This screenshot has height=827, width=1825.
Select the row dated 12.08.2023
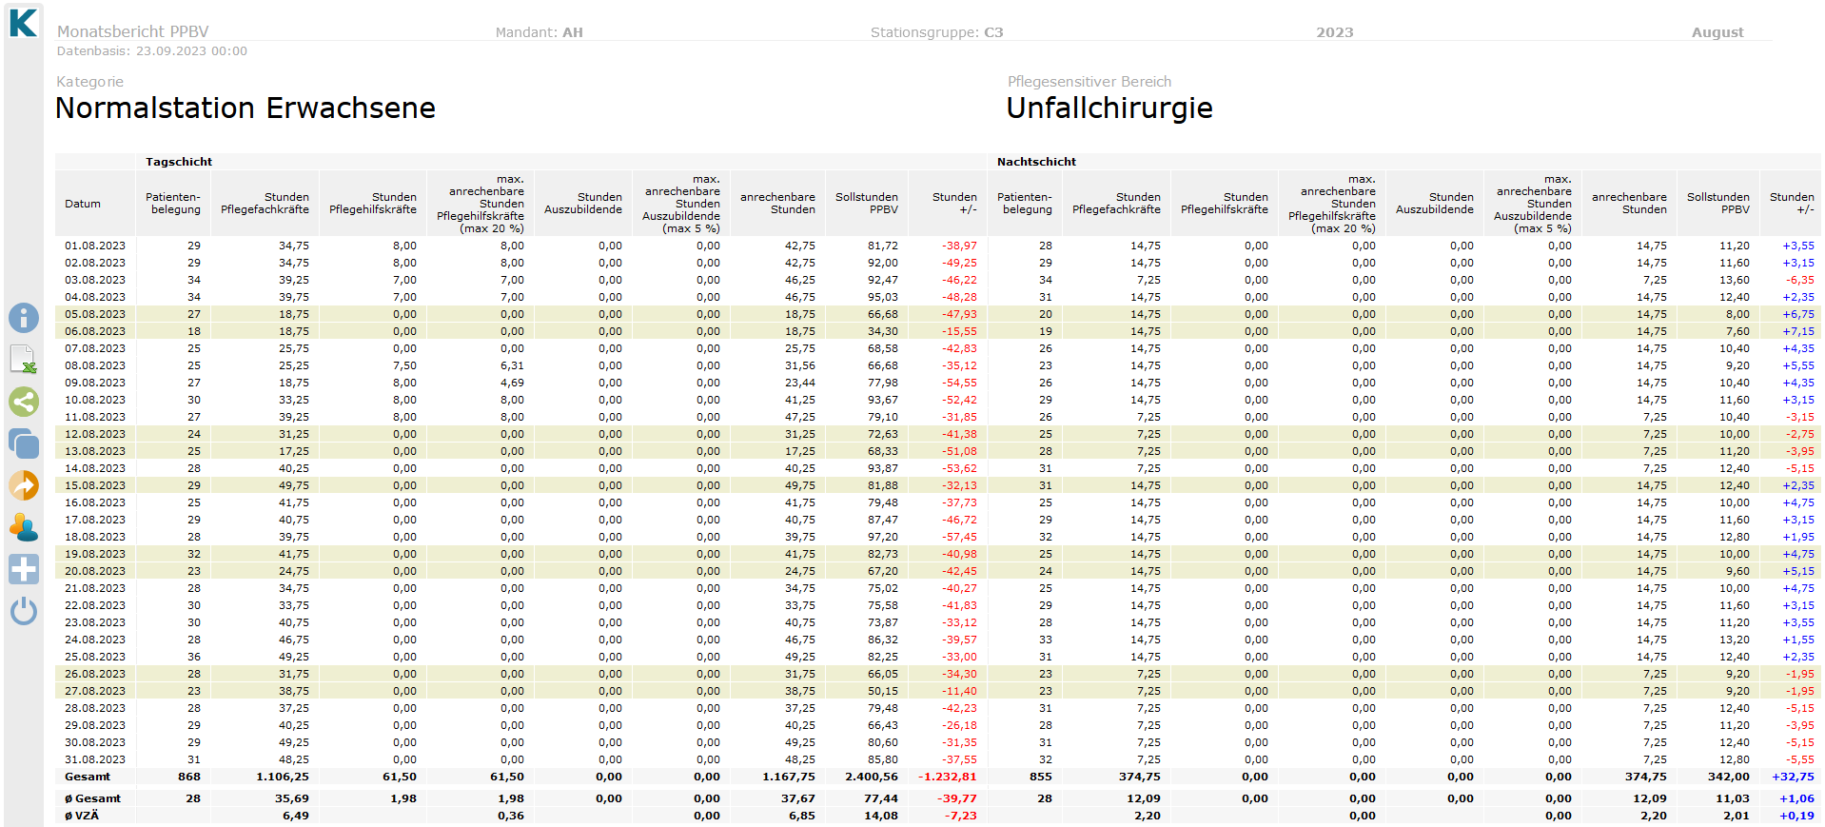tap(937, 434)
